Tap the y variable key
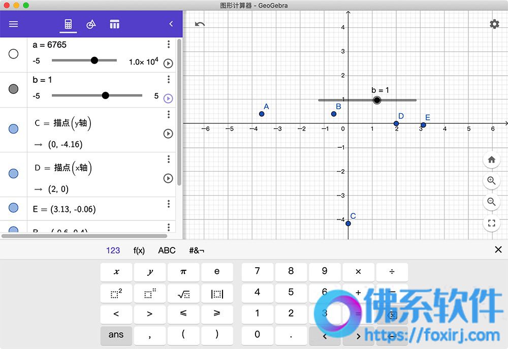Viewport: 508px width, 349px height. (150, 272)
